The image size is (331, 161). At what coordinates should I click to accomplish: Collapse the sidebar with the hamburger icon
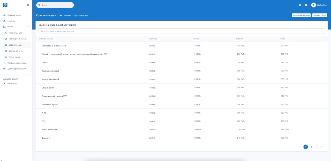tap(28, 5)
